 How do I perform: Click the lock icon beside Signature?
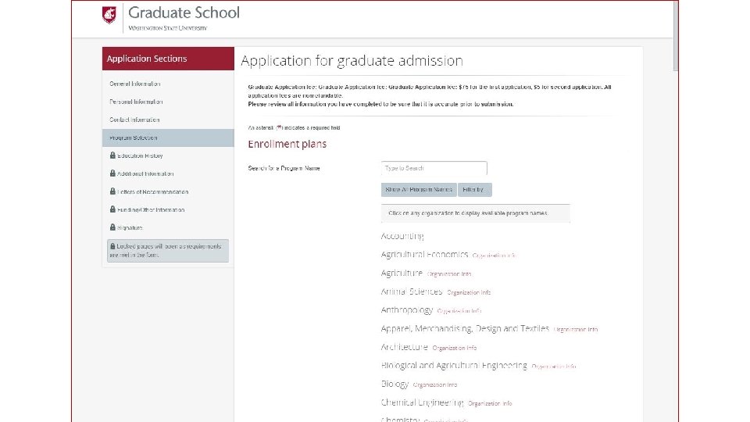click(x=112, y=227)
